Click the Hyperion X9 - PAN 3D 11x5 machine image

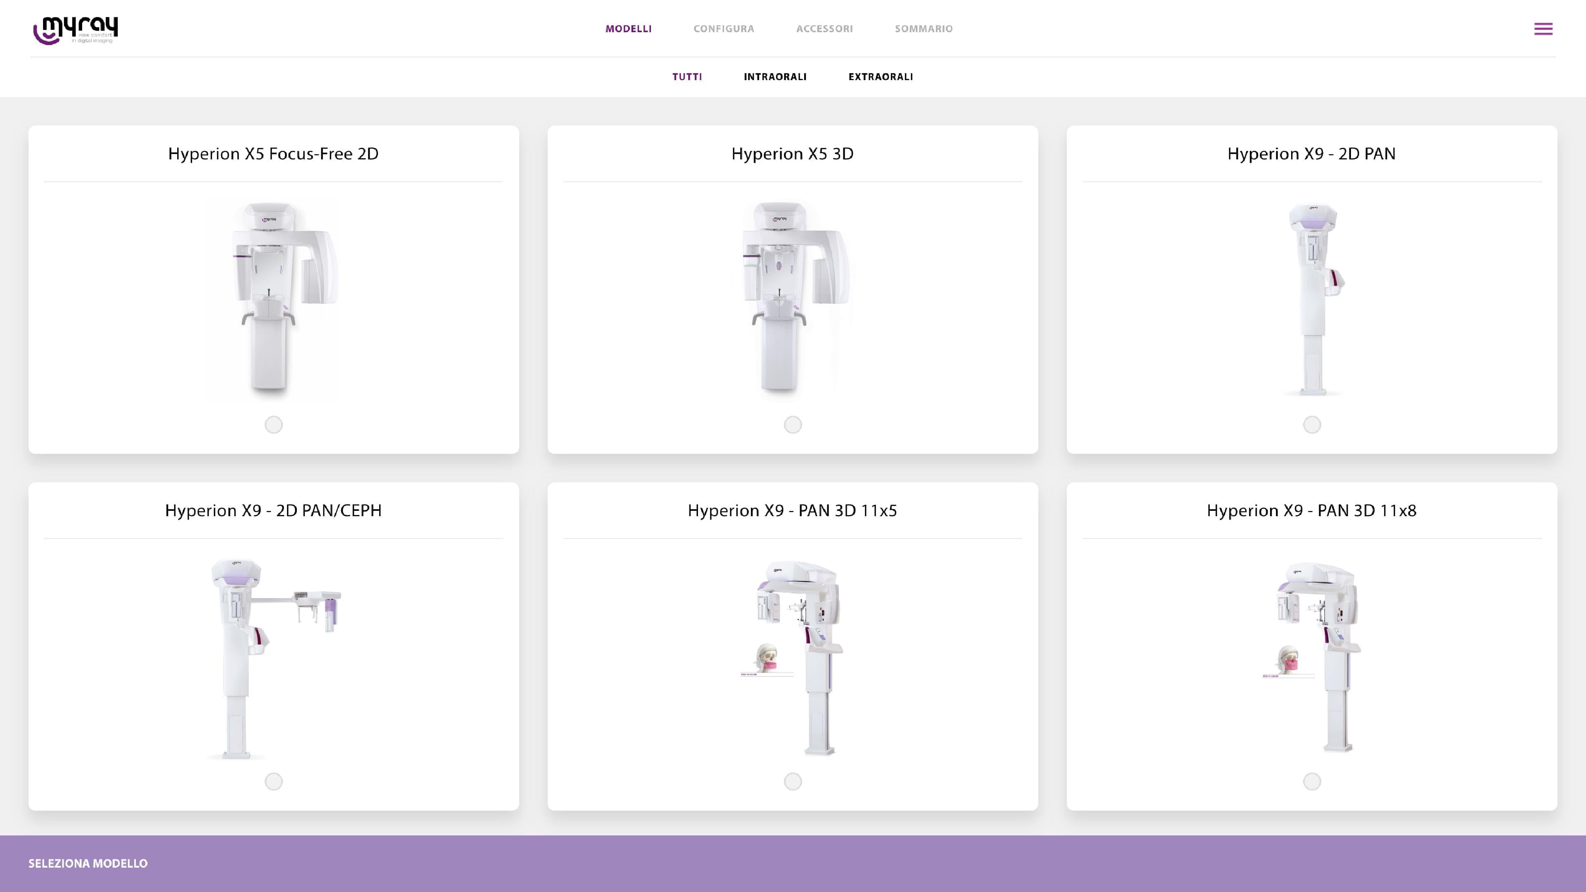pos(793,658)
